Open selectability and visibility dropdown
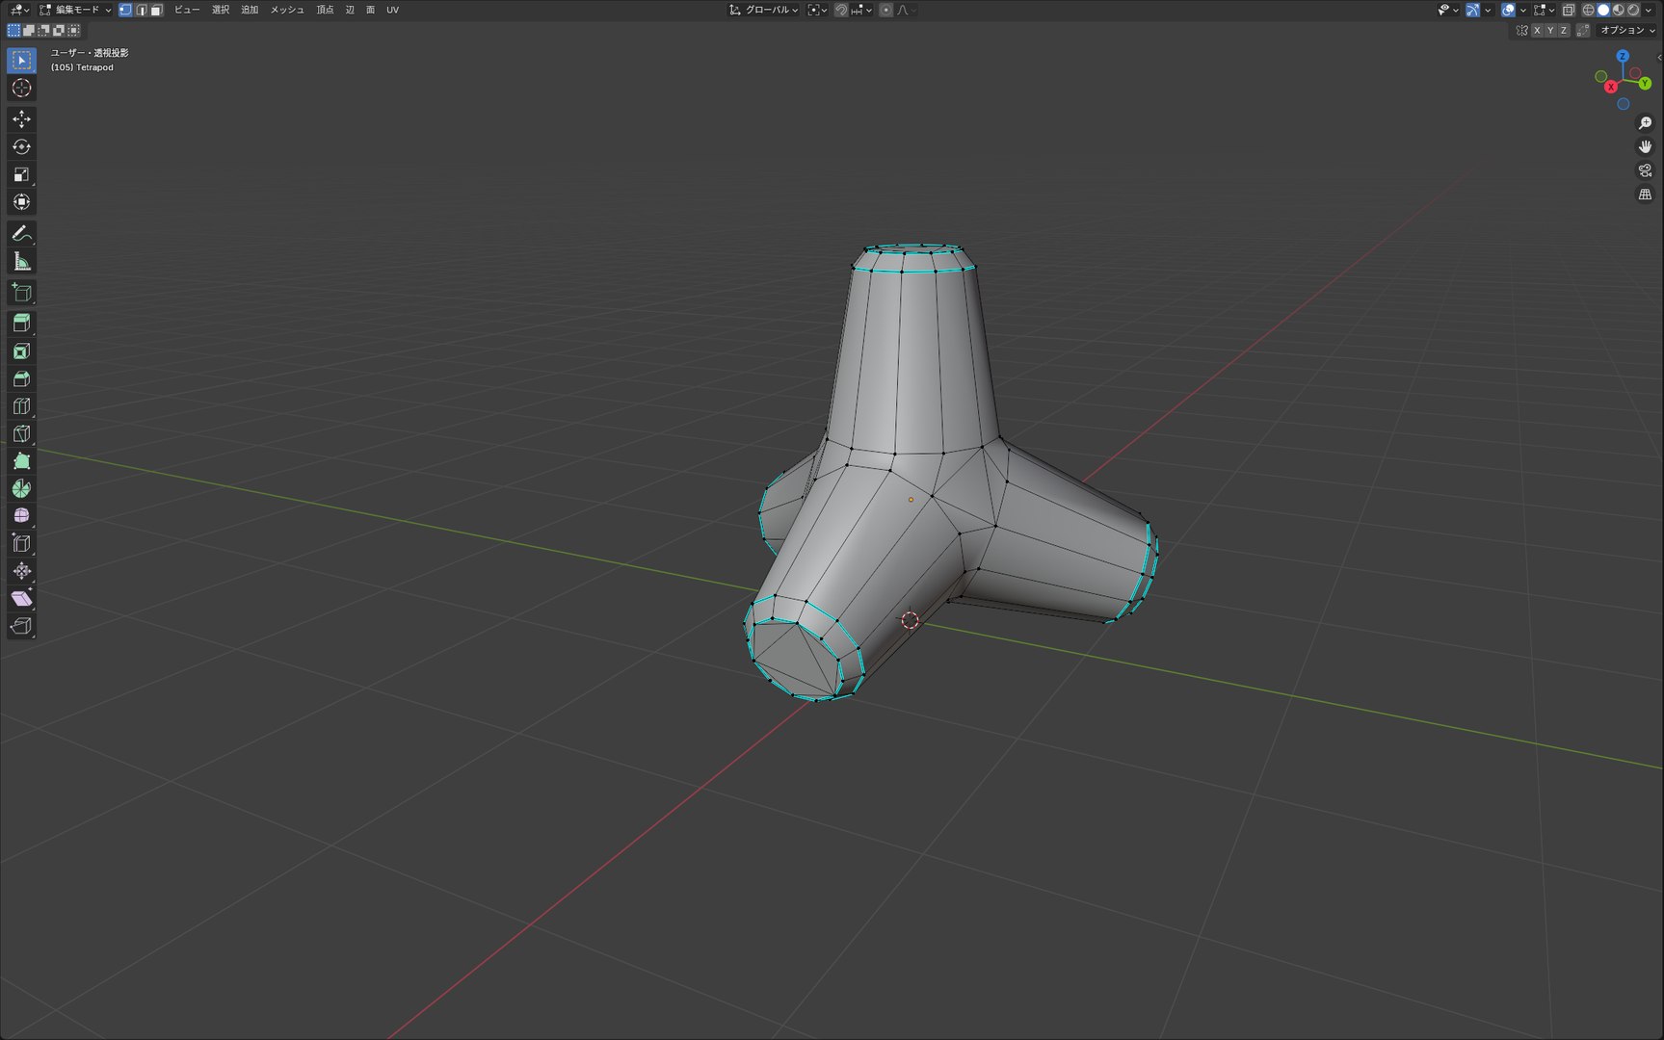Image resolution: width=1664 pixels, height=1040 pixels. [x=1448, y=10]
